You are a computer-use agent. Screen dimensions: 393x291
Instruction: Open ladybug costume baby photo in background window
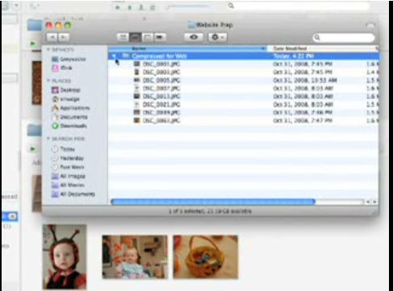pyautogui.click(x=65, y=257)
